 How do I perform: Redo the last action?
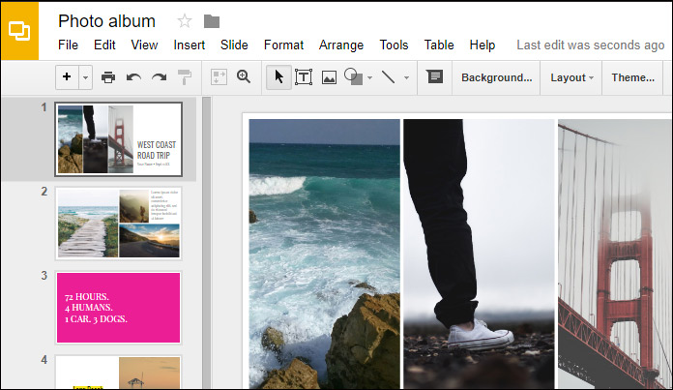click(160, 77)
